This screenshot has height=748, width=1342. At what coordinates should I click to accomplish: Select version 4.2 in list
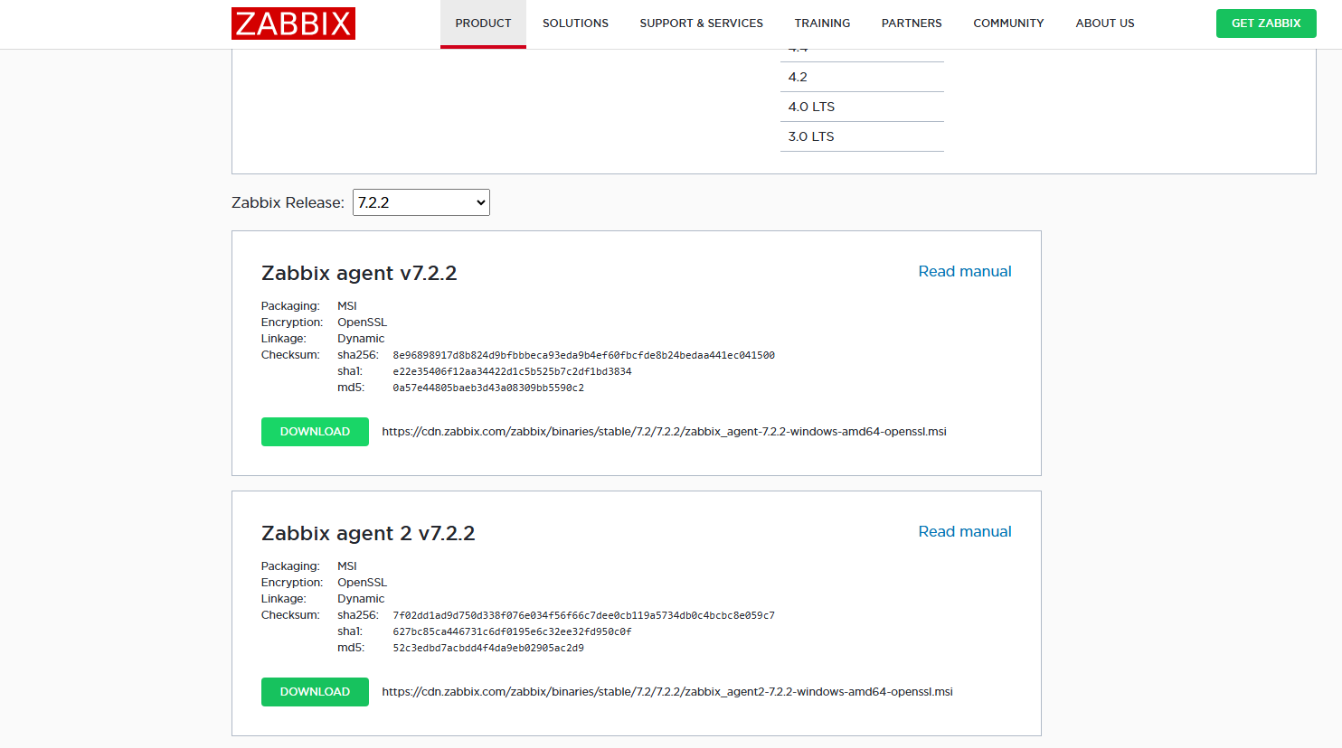coord(862,77)
